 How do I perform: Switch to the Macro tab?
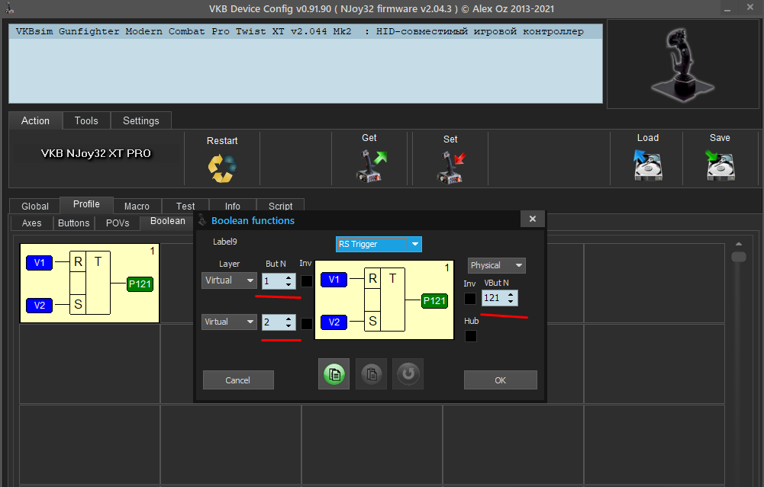click(137, 207)
